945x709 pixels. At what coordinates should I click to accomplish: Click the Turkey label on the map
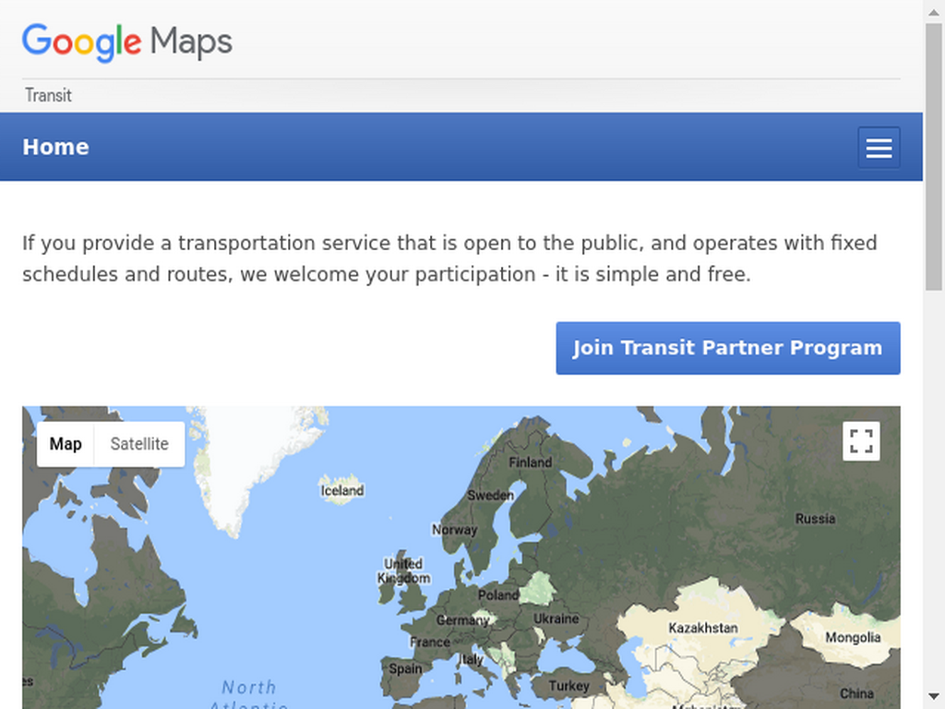click(x=568, y=686)
